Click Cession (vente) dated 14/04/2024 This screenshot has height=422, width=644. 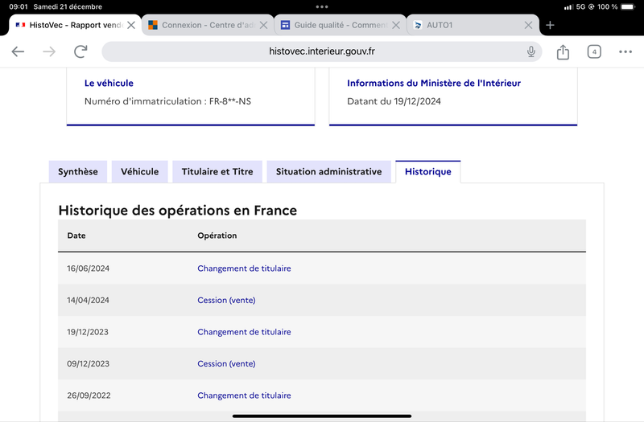tap(226, 300)
